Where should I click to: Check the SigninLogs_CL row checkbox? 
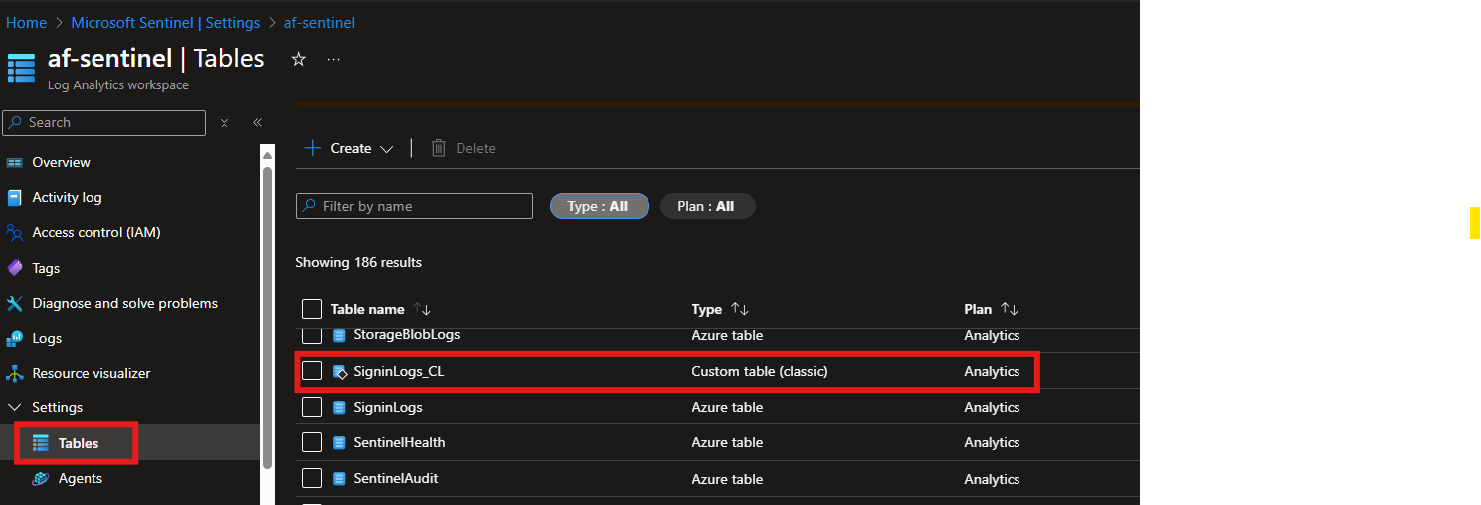coord(312,371)
